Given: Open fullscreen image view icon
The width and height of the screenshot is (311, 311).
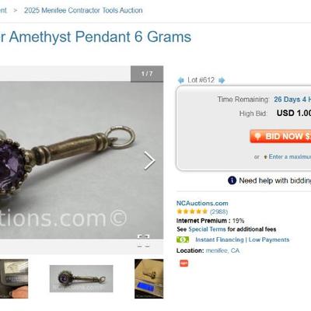Looking at the screenshot, I should pos(143,241).
